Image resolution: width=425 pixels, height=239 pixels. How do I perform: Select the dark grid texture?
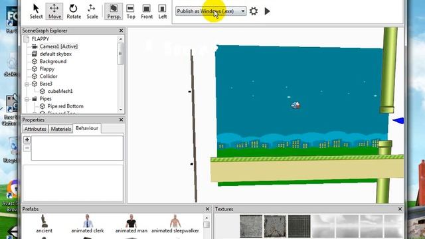(x=299, y=227)
